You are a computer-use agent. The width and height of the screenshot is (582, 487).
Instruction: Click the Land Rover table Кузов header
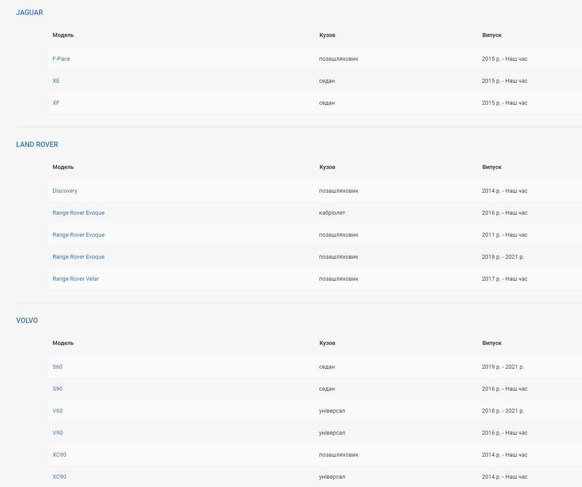327,167
